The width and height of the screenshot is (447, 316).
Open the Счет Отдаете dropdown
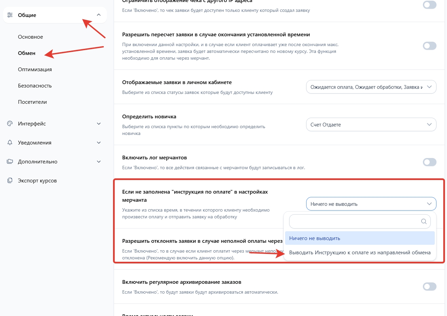(x=371, y=125)
